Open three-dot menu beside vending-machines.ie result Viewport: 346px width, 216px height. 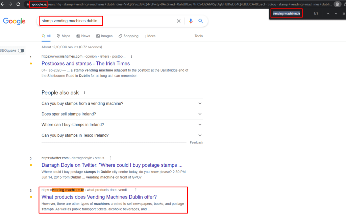pos(136,190)
